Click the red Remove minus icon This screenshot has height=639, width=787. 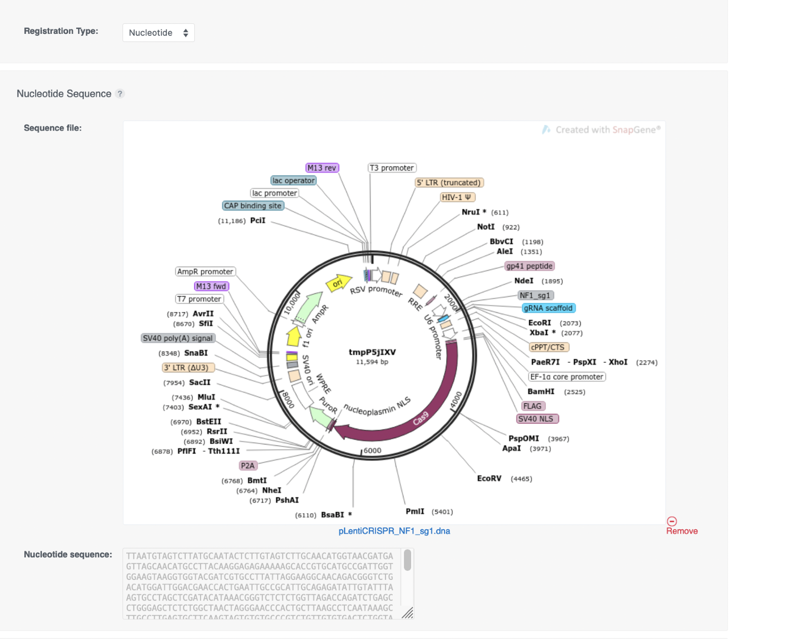[x=672, y=521]
